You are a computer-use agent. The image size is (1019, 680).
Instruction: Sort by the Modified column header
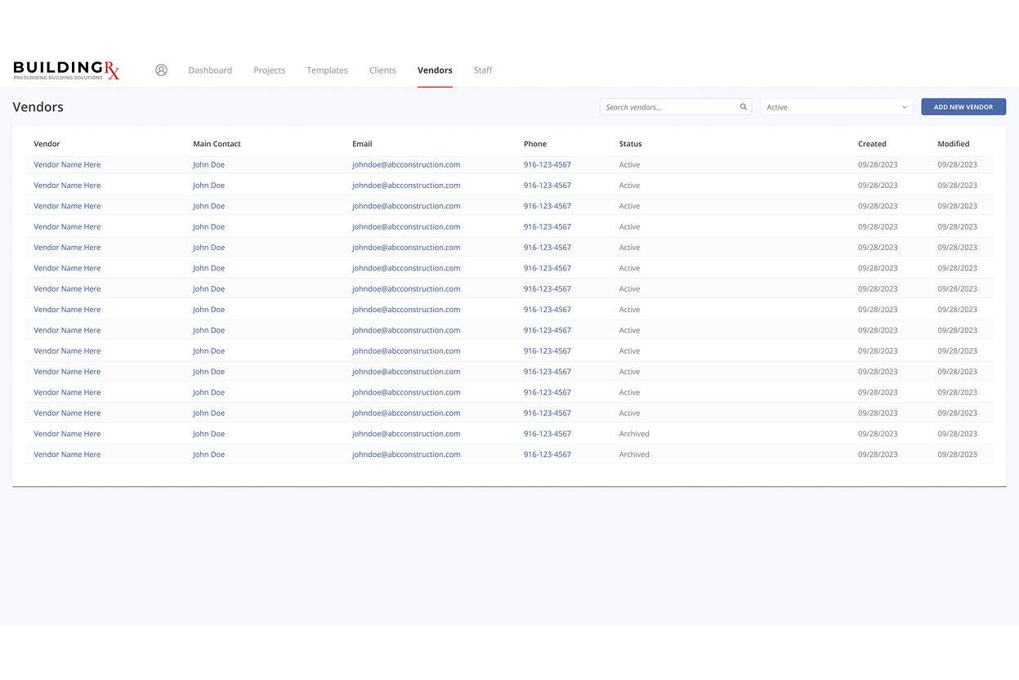pyautogui.click(x=953, y=144)
